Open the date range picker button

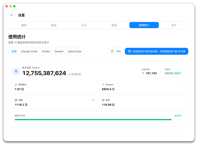click(x=157, y=51)
